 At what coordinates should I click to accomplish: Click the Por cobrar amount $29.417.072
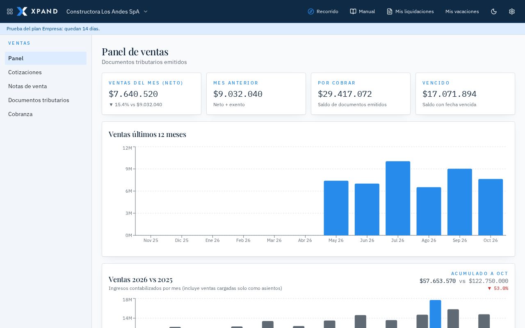click(x=345, y=94)
